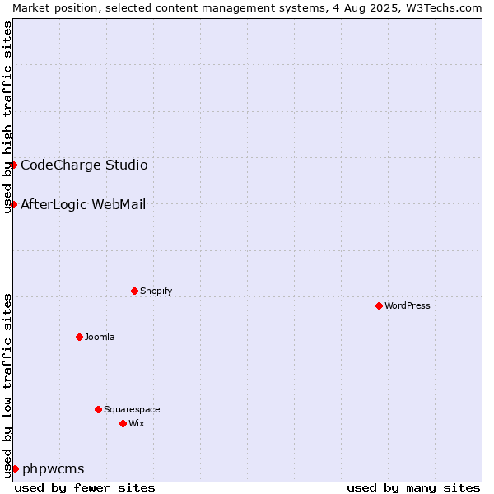
Task: Click the Joomla red marker
Action: coord(79,338)
